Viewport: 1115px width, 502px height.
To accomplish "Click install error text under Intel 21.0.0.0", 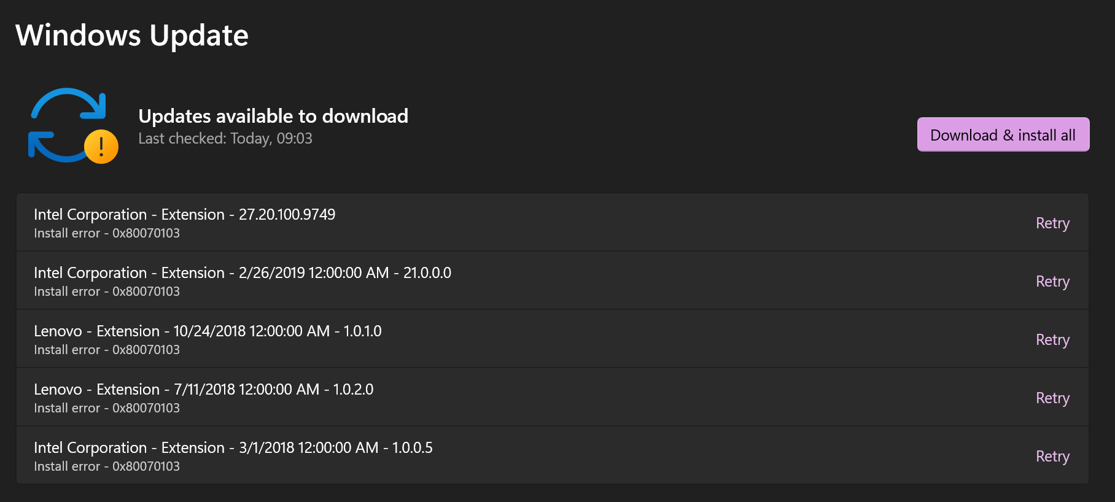I will click(107, 292).
